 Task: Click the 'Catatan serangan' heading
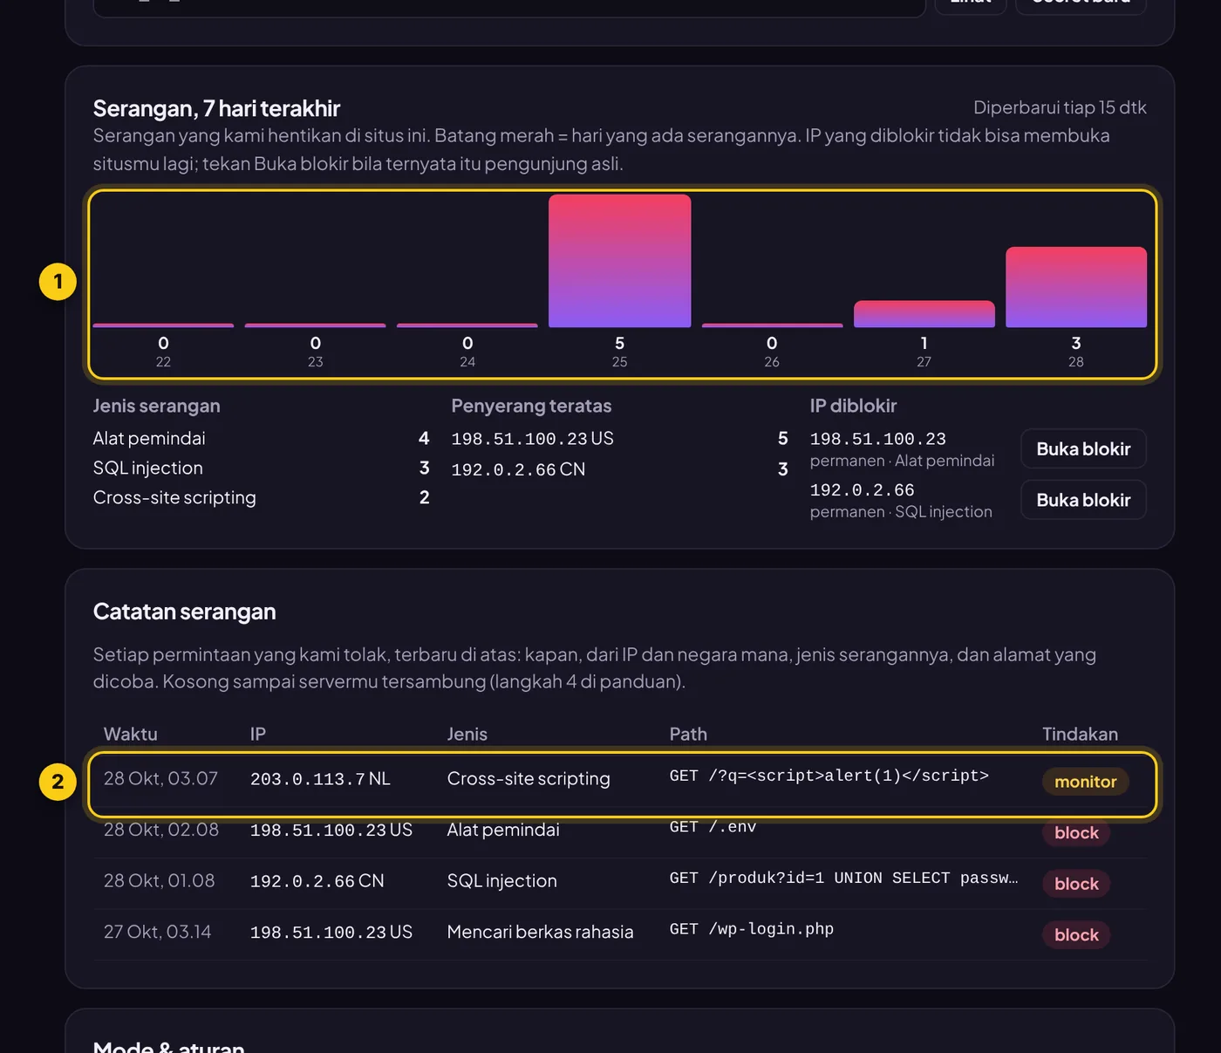(x=184, y=612)
